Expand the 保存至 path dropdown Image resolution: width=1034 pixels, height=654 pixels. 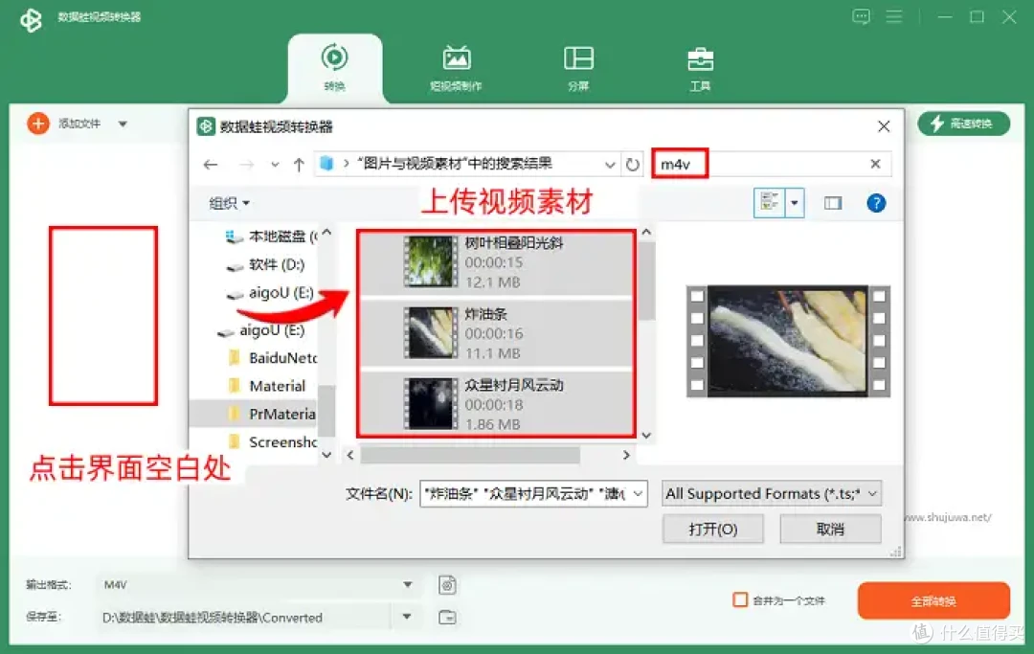pyautogui.click(x=407, y=617)
